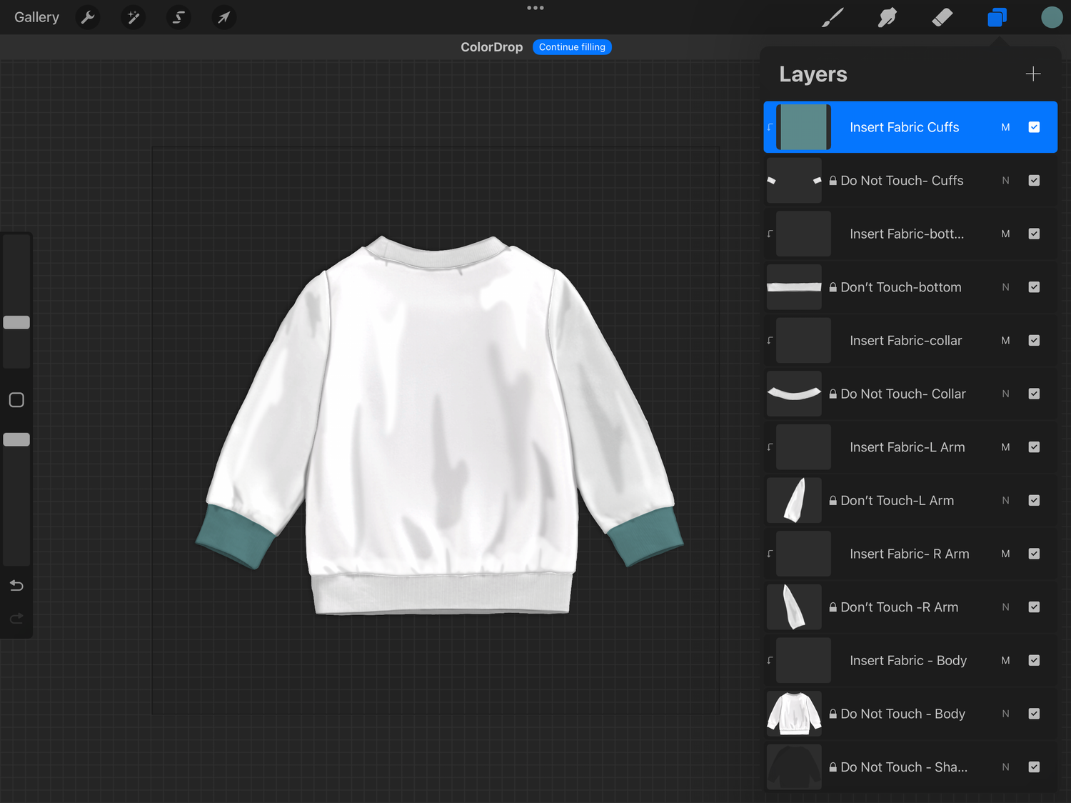This screenshot has height=803, width=1071.
Task: Select the Do Not Touch - Body thumbnail
Action: pyautogui.click(x=794, y=714)
